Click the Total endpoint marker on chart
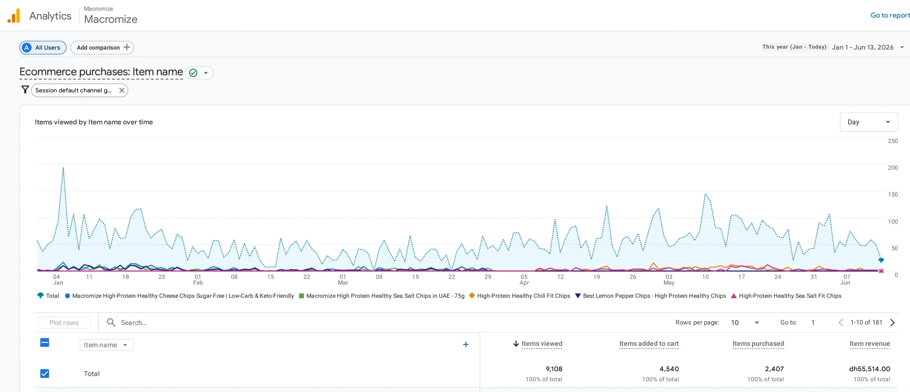 [x=881, y=260]
